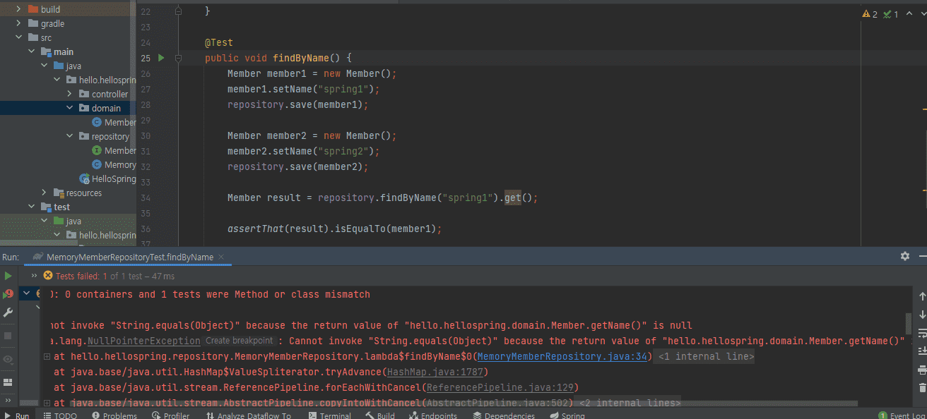This screenshot has height=419, width=927.
Task: Select the domain package row
Action: pos(68,108)
